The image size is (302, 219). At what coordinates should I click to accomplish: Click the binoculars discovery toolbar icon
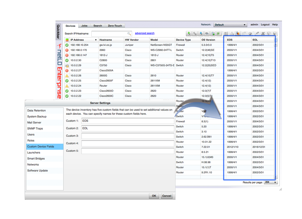click(207, 34)
